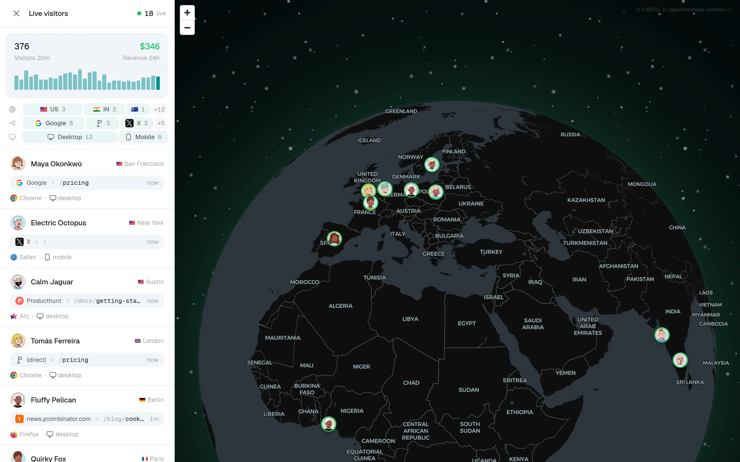Click the globe countries icon
Viewport: 740px width, 462px height.
coord(13,109)
